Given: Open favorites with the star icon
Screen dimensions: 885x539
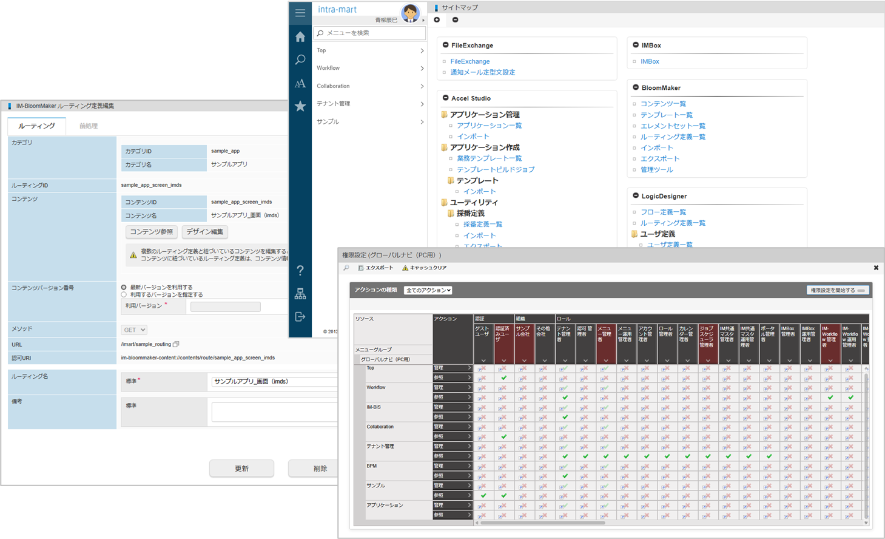Looking at the screenshot, I should click(x=300, y=106).
